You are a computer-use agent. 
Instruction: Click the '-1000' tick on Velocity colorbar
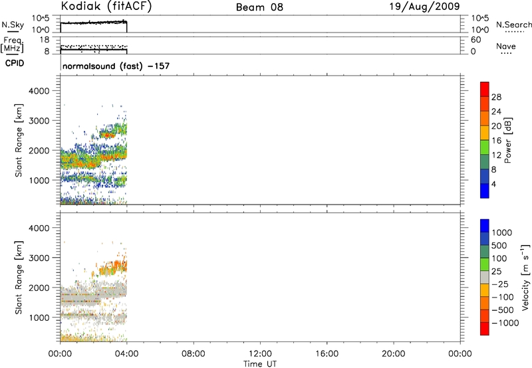click(x=505, y=323)
